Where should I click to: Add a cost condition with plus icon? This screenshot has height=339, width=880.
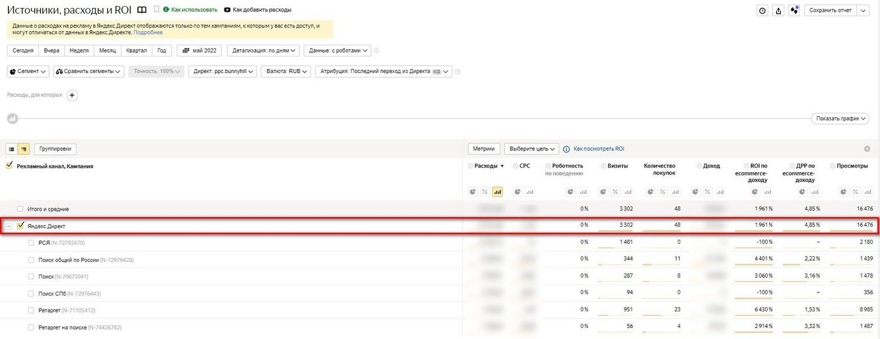tap(72, 95)
